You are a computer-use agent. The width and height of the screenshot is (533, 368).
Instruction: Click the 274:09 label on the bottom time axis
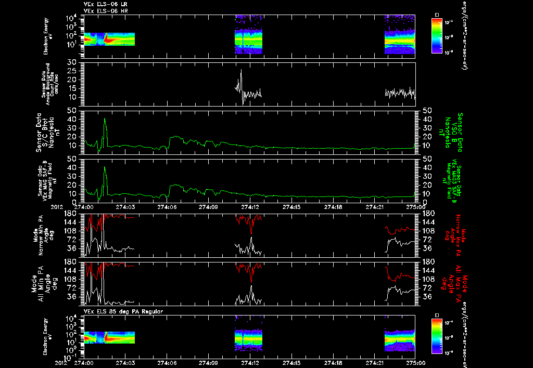[208, 363]
